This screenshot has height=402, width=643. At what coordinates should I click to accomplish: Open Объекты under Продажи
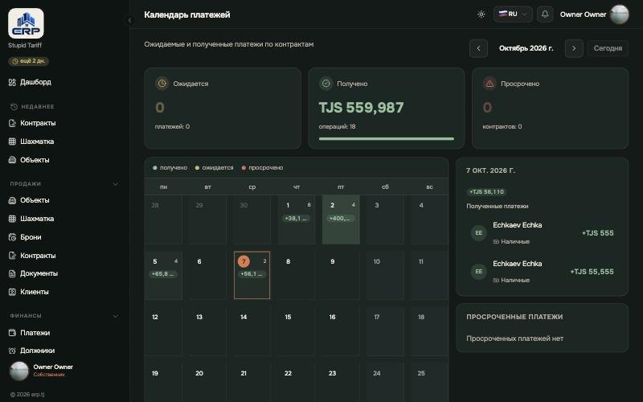pyautogui.click(x=35, y=200)
